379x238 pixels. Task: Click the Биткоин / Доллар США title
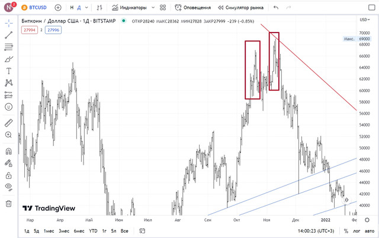69,21
